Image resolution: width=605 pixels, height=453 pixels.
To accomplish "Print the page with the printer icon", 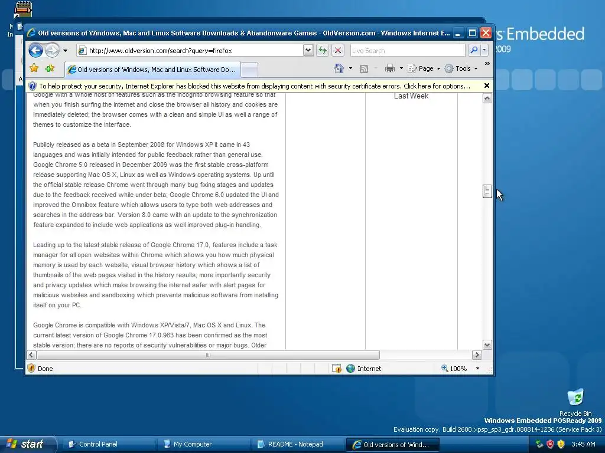I will pyautogui.click(x=390, y=68).
